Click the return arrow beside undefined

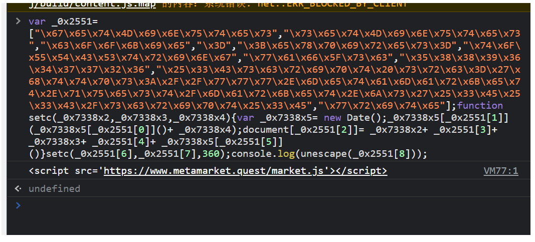pyautogui.click(x=18, y=188)
